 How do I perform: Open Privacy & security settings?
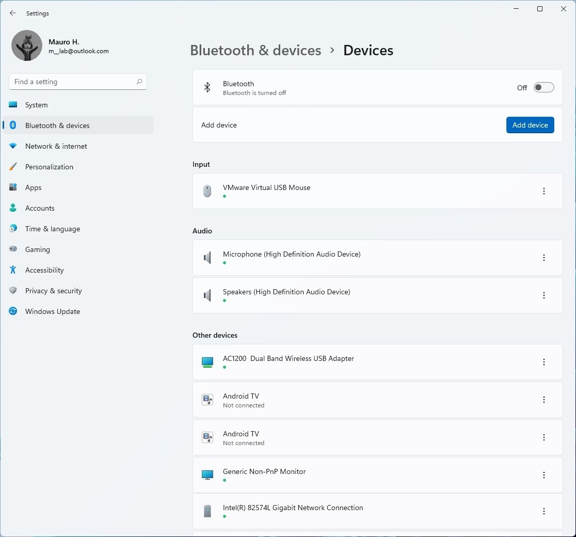54,291
